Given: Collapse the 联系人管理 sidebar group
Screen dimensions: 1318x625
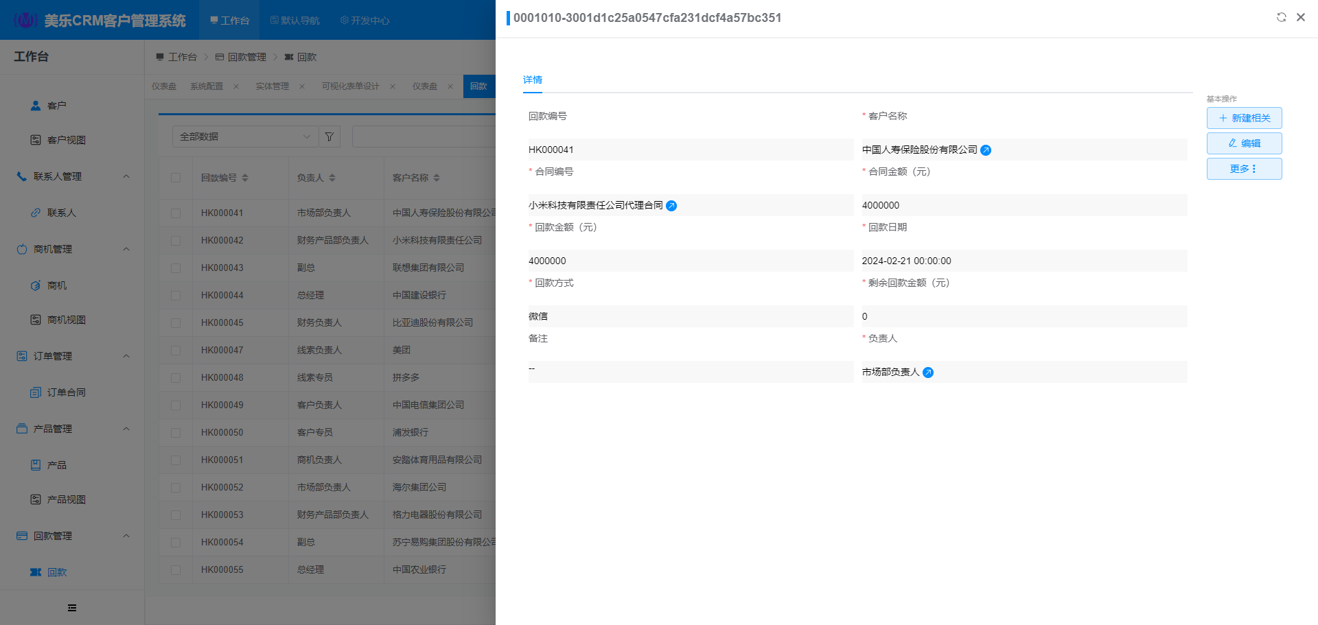Looking at the screenshot, I should point(126,176).
